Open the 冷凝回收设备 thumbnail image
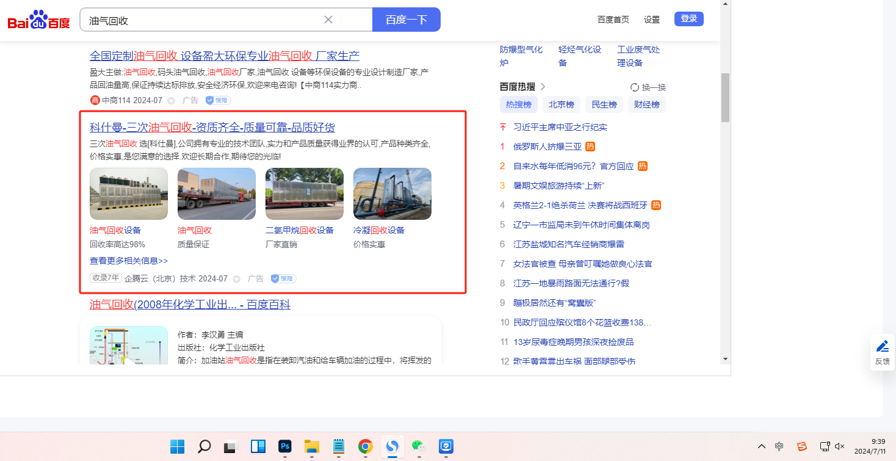 [392, 194]
